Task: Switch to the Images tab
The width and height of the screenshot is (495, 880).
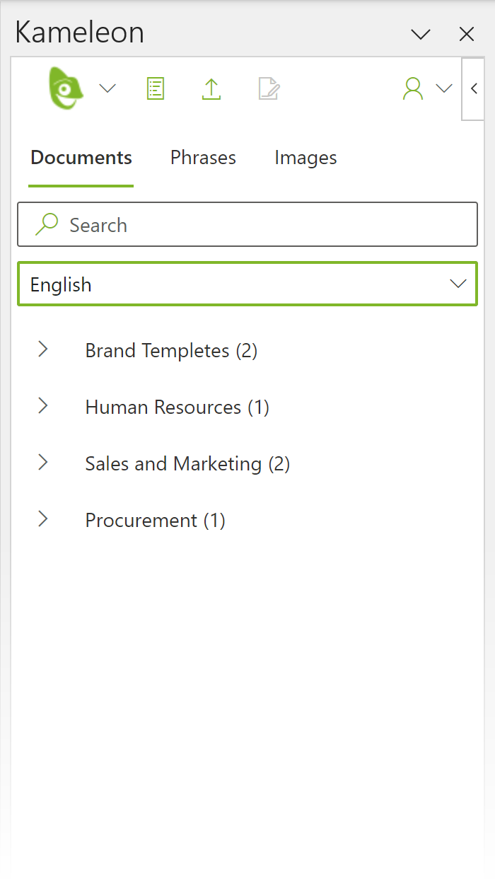Action: 305,158
